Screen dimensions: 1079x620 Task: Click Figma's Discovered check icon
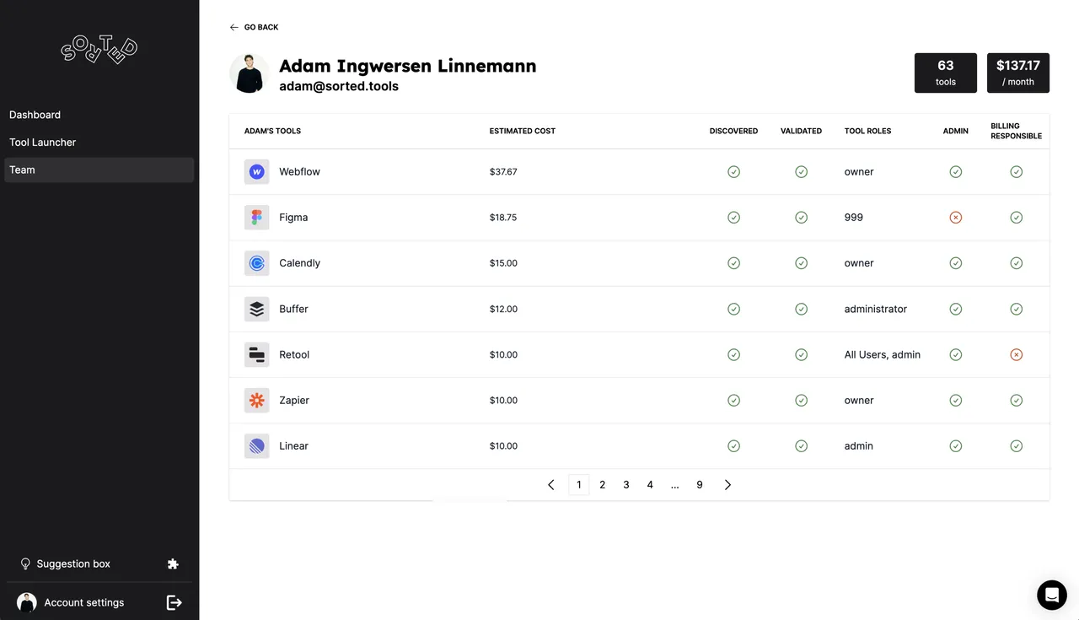click(733, 218)
